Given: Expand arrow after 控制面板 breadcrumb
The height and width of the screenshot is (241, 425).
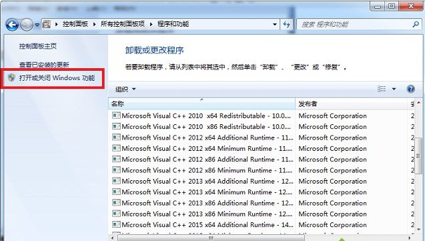Looking at the screenshot, I should [x=94, y=25].
